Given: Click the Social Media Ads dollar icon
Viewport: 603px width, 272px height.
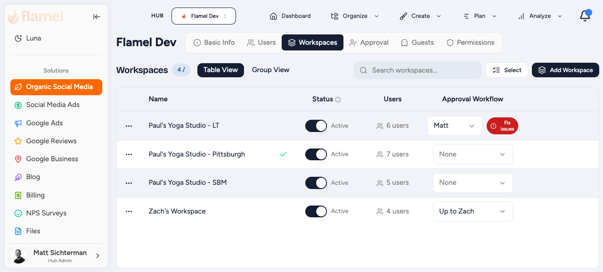Looking at the screenshot, I should 18,105.
